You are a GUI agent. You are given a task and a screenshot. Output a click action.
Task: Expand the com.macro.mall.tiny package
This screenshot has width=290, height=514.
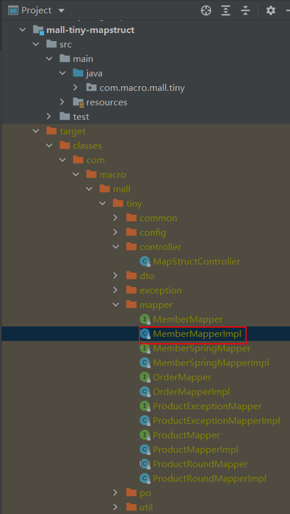[x=75, y=87]
